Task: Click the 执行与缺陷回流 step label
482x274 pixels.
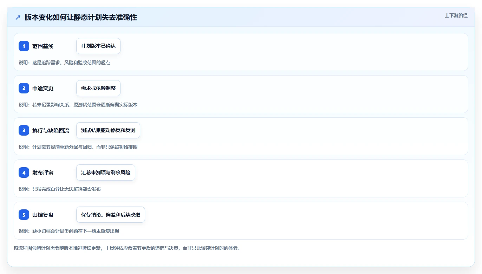Action: point(51,130)
